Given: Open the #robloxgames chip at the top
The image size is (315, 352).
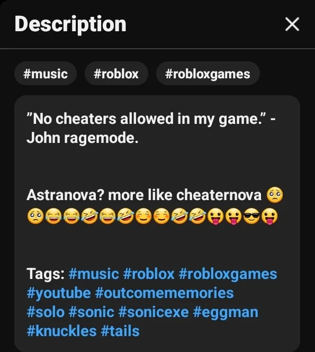Looking at the screenshot, I should click(x=208, y=74).
